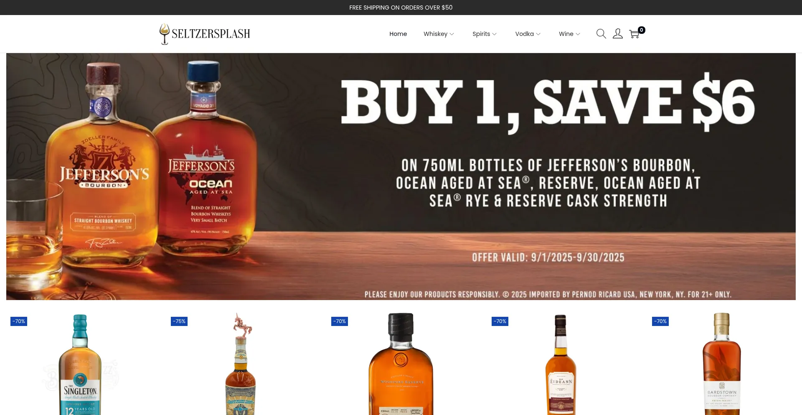The height and width of the screenshot is (415, 802).
Task: Click the user account icon
Action: coord(618,34)
